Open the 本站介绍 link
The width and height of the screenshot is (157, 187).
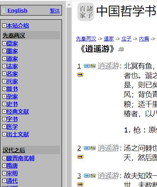17,26
